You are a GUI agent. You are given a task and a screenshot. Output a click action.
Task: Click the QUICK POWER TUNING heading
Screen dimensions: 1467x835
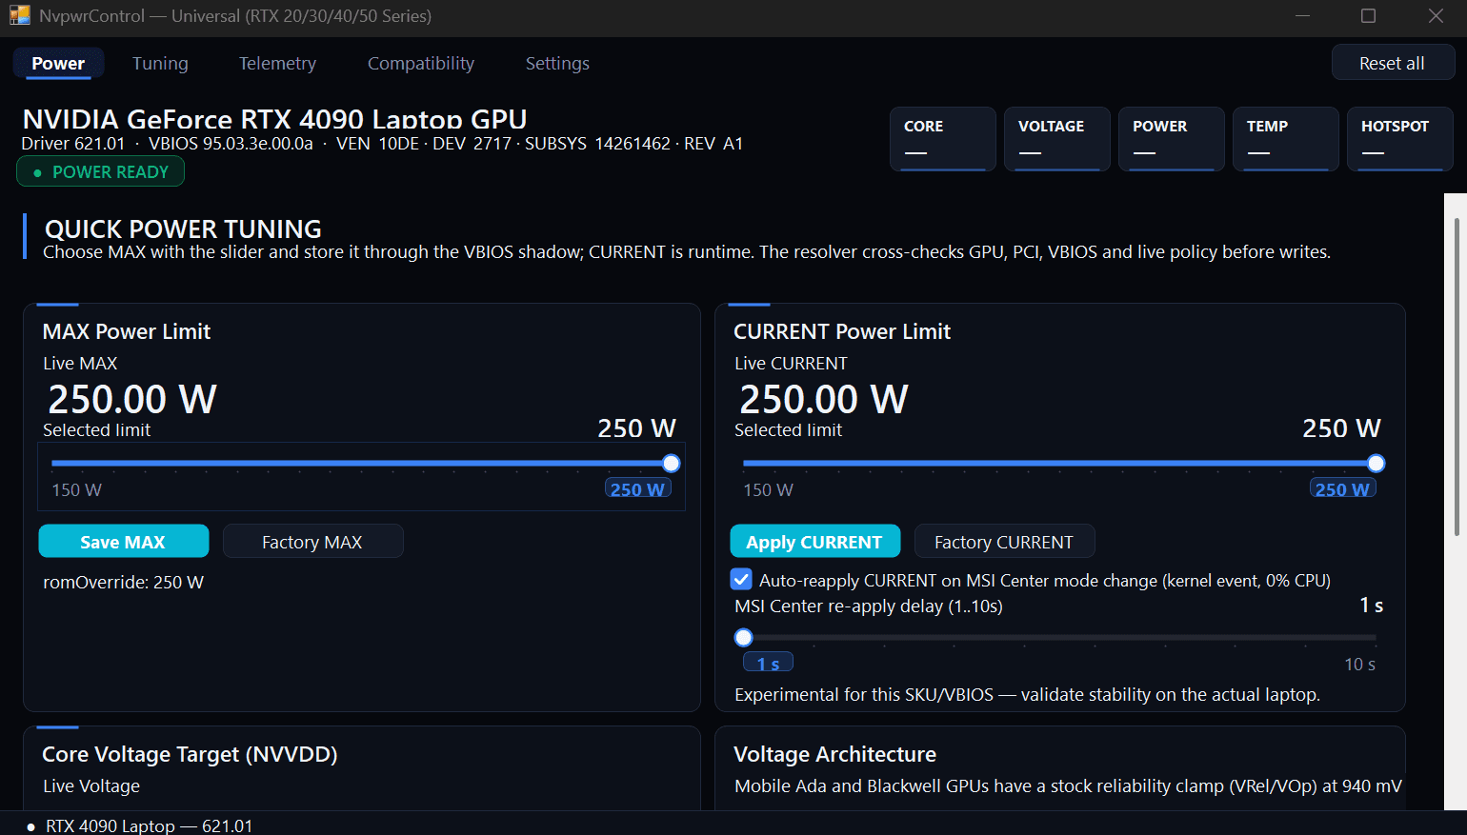[183, 229]
